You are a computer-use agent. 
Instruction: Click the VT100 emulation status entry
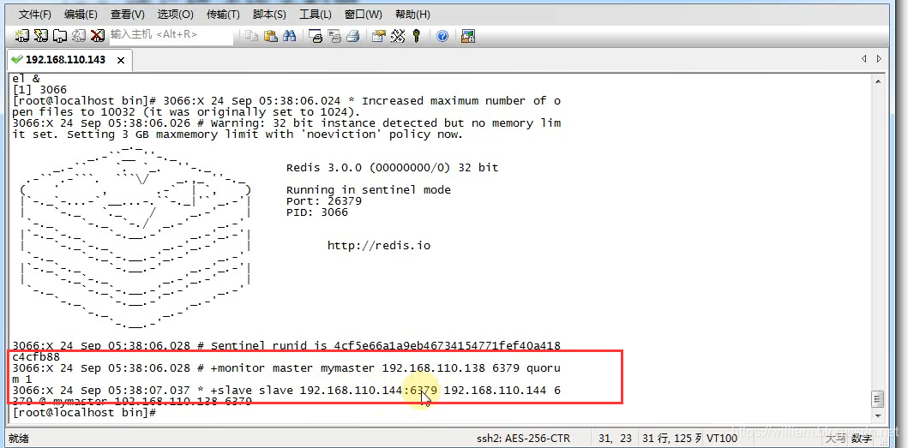pyautogui.click(x=722, y=439)
